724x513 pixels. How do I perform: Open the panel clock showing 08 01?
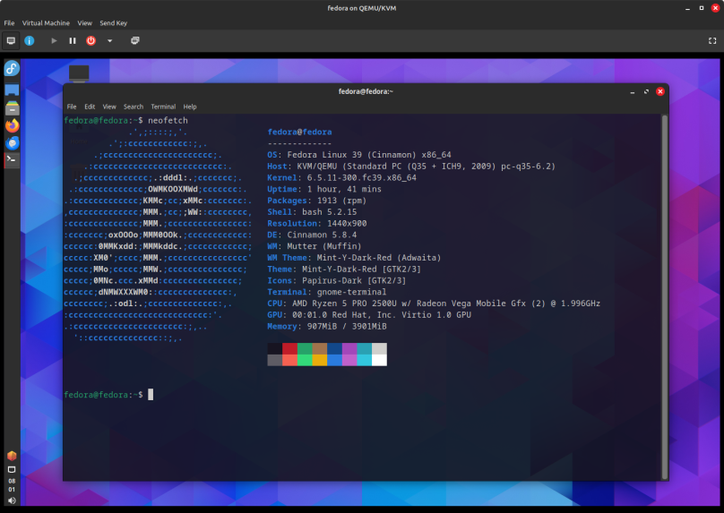[12, 485]
